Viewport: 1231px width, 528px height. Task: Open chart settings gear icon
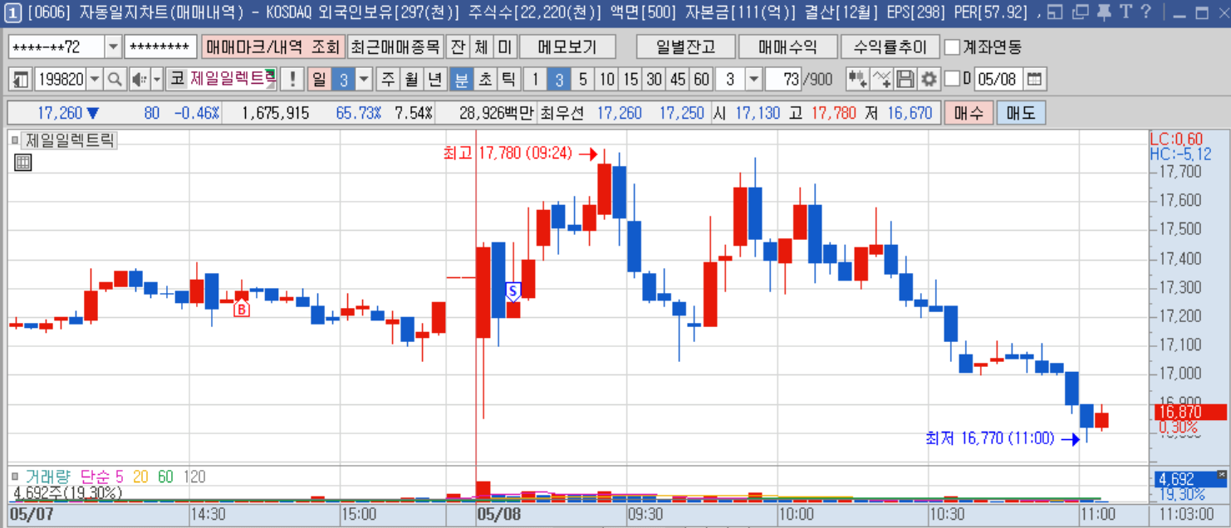coord(929,80)
